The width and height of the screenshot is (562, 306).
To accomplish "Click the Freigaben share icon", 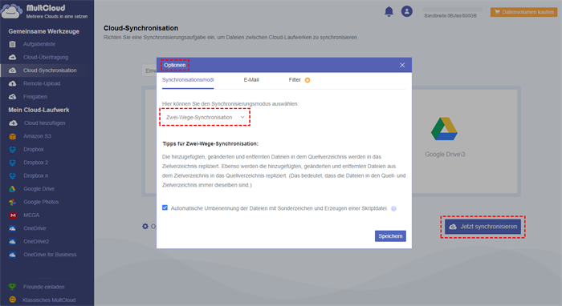I will tap(13, 97).
